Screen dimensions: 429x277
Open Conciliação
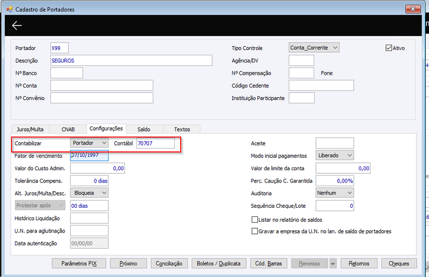pos(169,264)
